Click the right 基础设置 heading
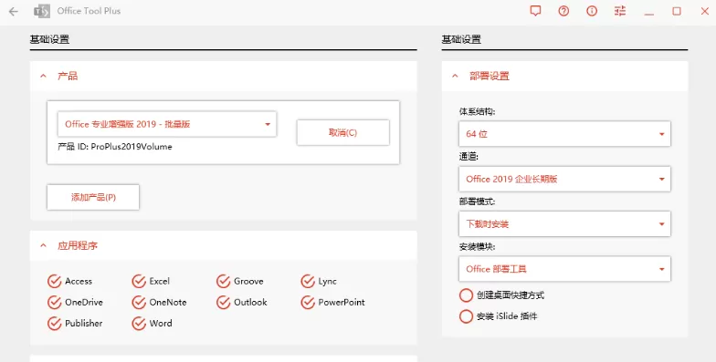Screen dimensions: 716x362 [461, 39]
